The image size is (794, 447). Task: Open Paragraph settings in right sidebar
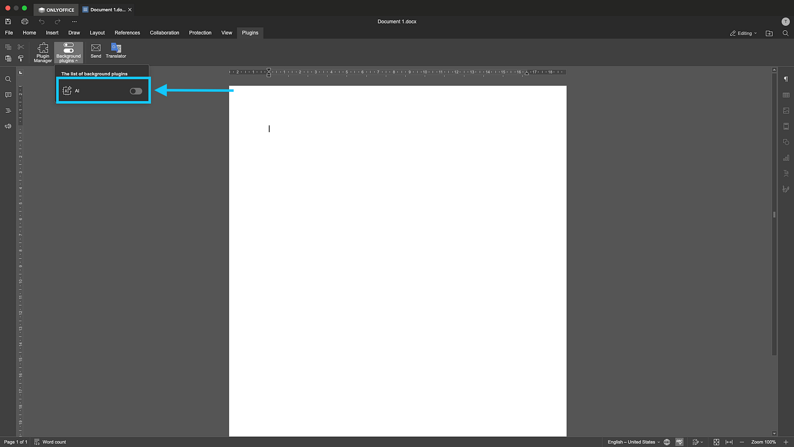pyautogui.click(x=786, y=79)
